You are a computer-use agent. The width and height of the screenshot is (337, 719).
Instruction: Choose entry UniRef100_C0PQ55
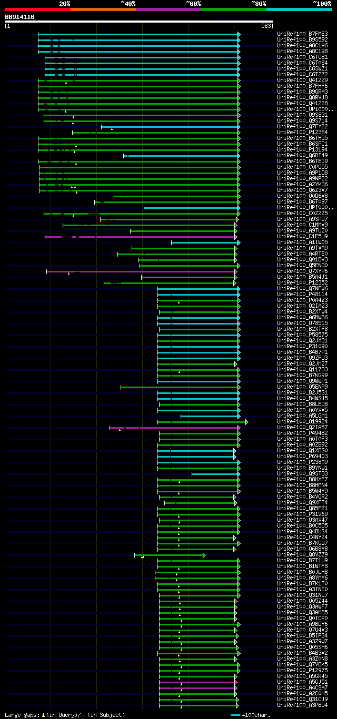pyautogui.click(x=302, y=167)
